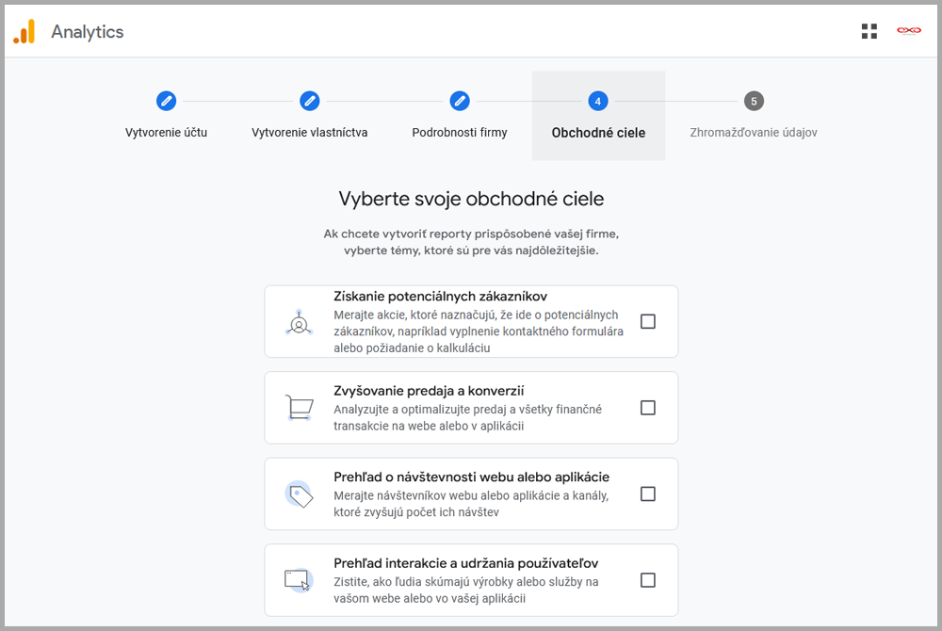The width and height of the screenshot is (942, 631).
Task: Go to Obchodné ciele step tab
Action: (x=598, y=133)
